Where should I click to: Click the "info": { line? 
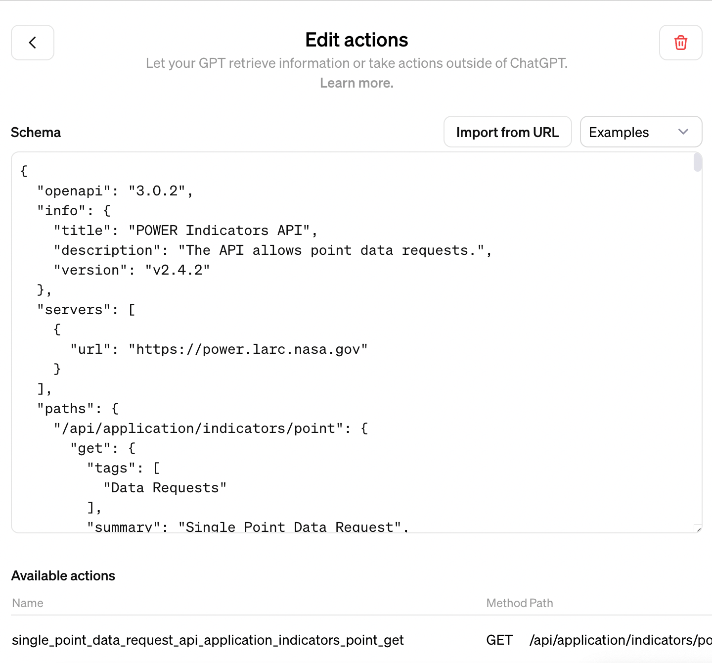tap(74, 211)
